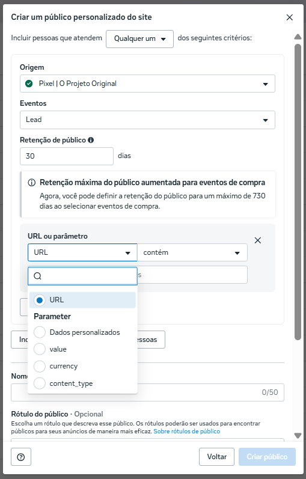
Task: Open the Origem pixel dropdown
Action: click(147, 84)
